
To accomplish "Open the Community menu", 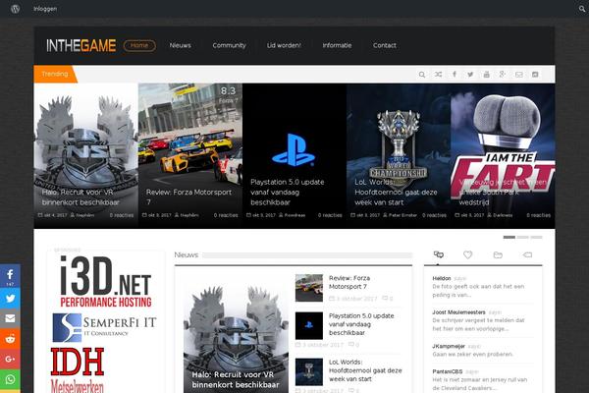I will pos(229,45).
